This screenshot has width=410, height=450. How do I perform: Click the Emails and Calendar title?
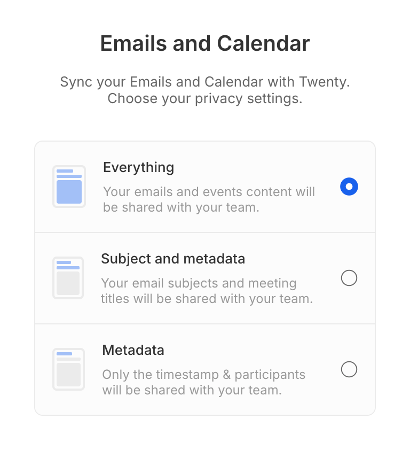205,43
